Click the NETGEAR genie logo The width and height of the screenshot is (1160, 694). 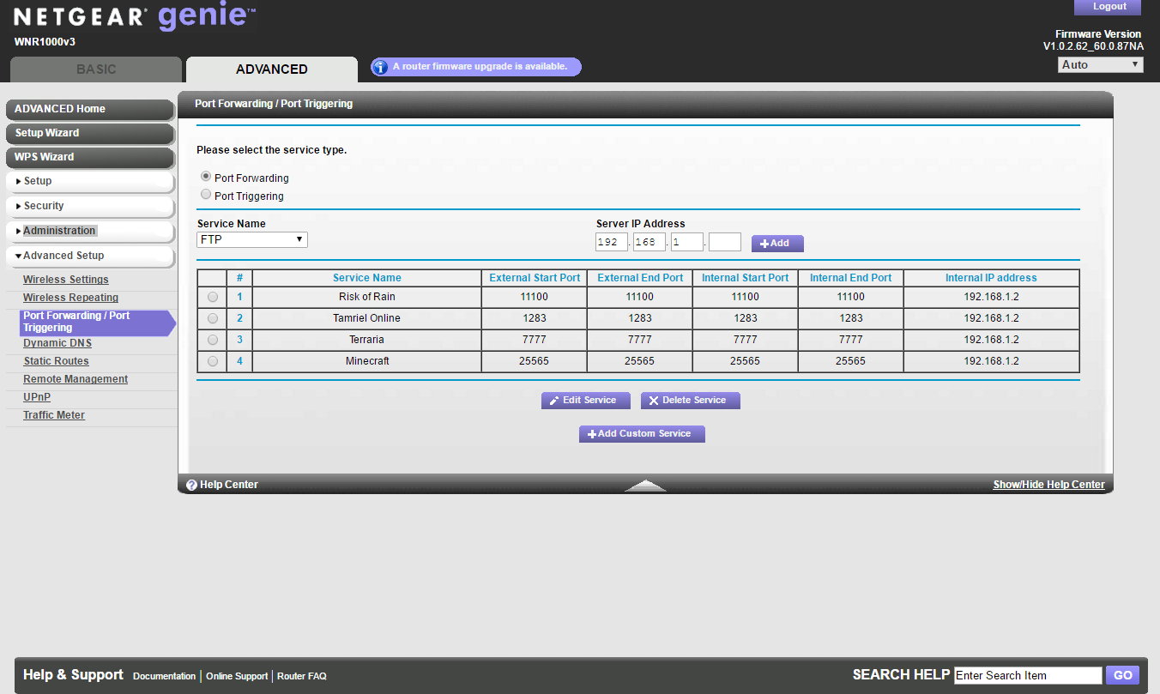click(x=135, y=17)
